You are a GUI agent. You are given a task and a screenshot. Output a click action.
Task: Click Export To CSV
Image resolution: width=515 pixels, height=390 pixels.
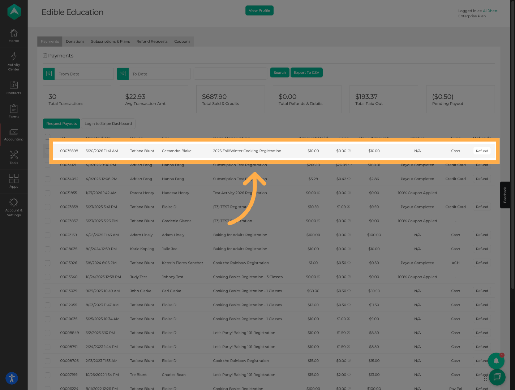(x=306, y=73)
